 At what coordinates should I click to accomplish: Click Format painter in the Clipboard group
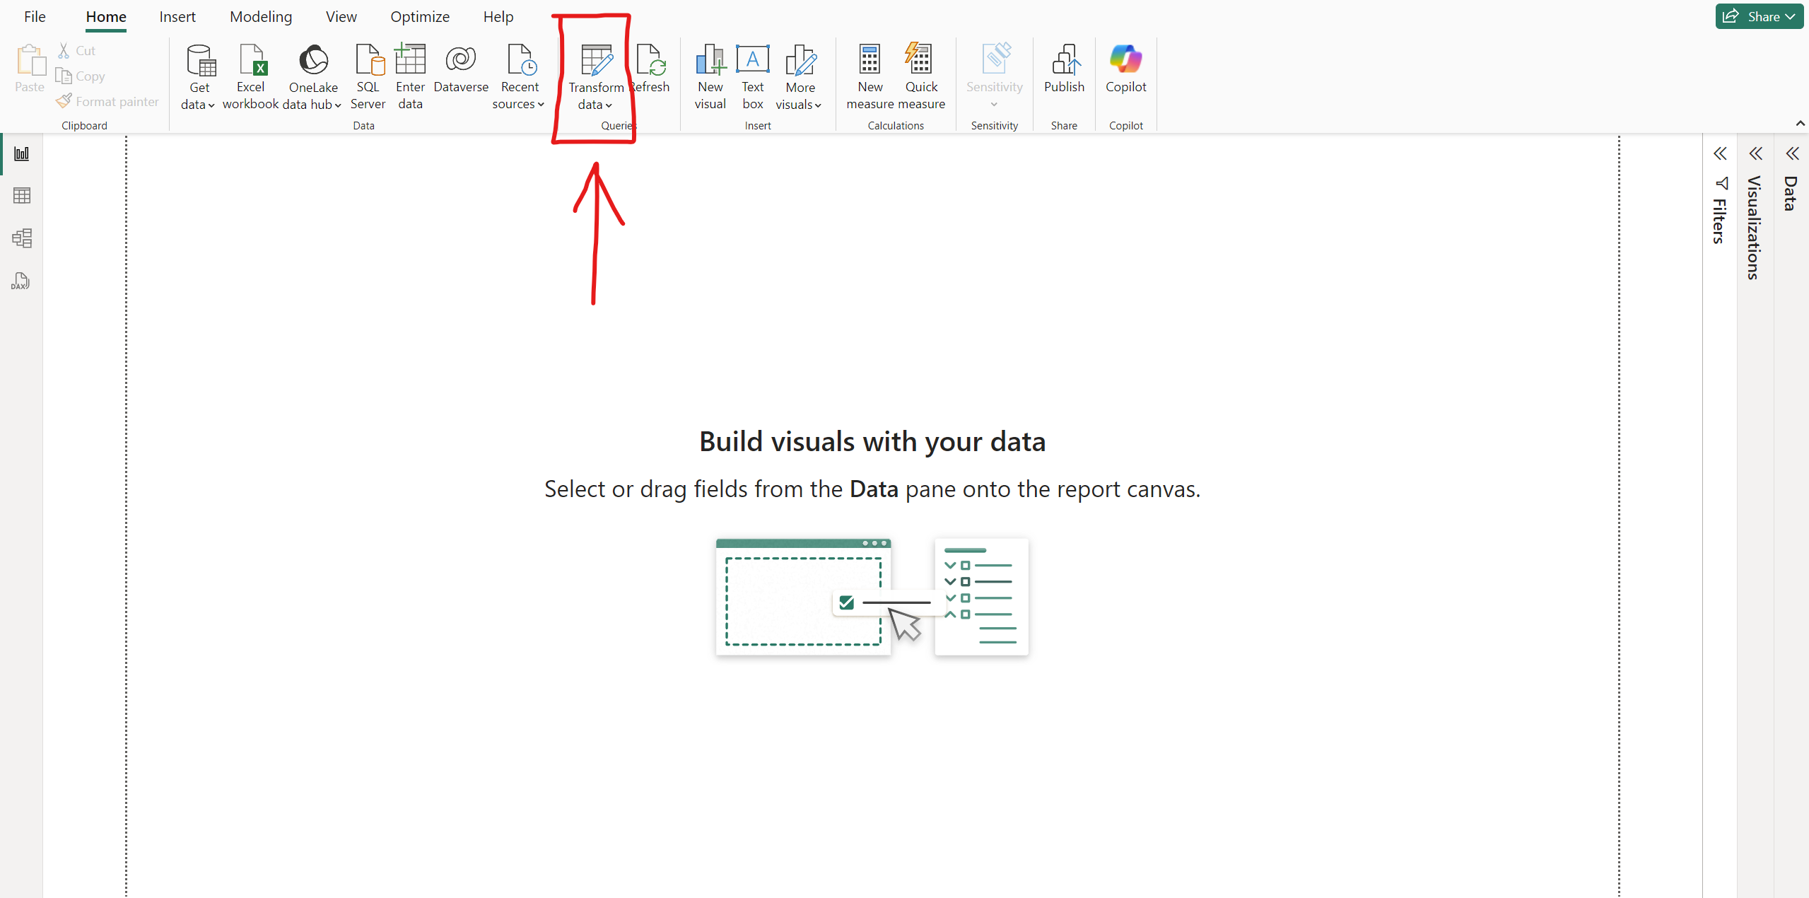coord(107,100)
